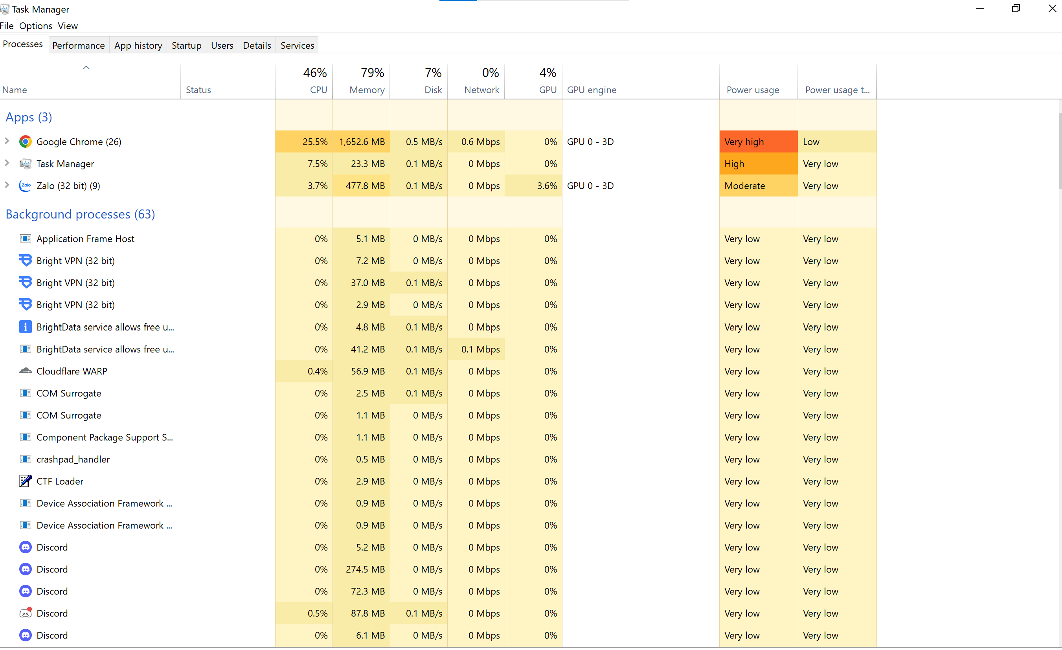Switch to the Performance tab
Image resolution: width=1062 pixels, height=650 pixels.
[x=79, y=45]
